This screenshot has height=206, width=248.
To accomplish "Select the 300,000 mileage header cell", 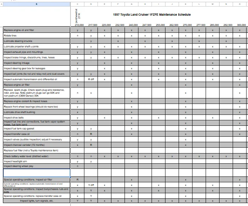I will (241, 25).
